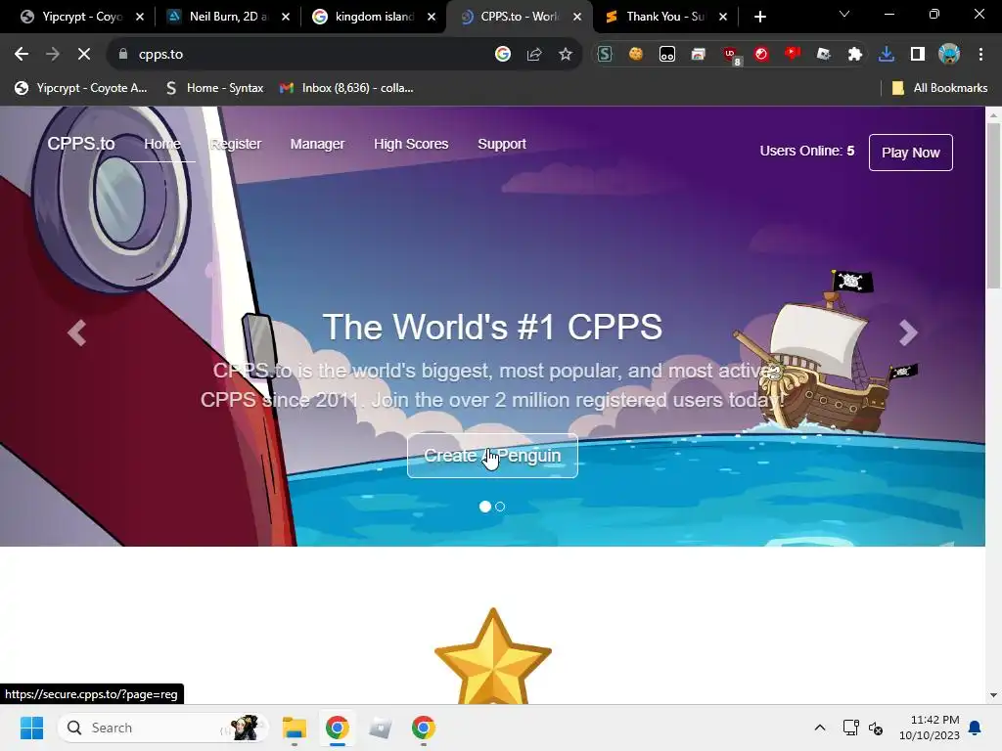Select Register in site navigation

236,145
